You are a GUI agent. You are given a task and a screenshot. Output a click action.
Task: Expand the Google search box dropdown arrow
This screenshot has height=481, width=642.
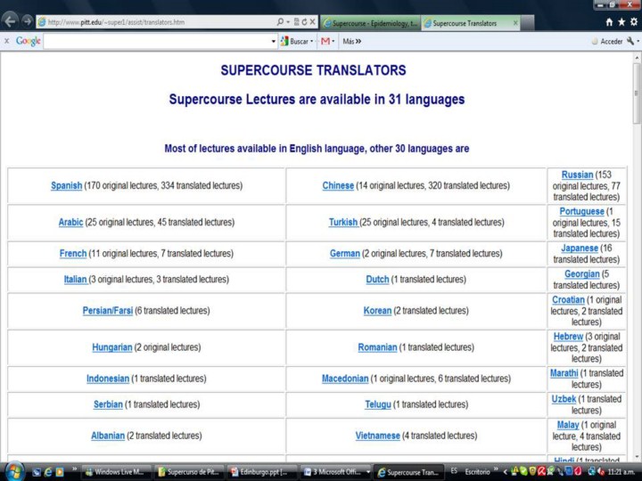click(274, 41)
